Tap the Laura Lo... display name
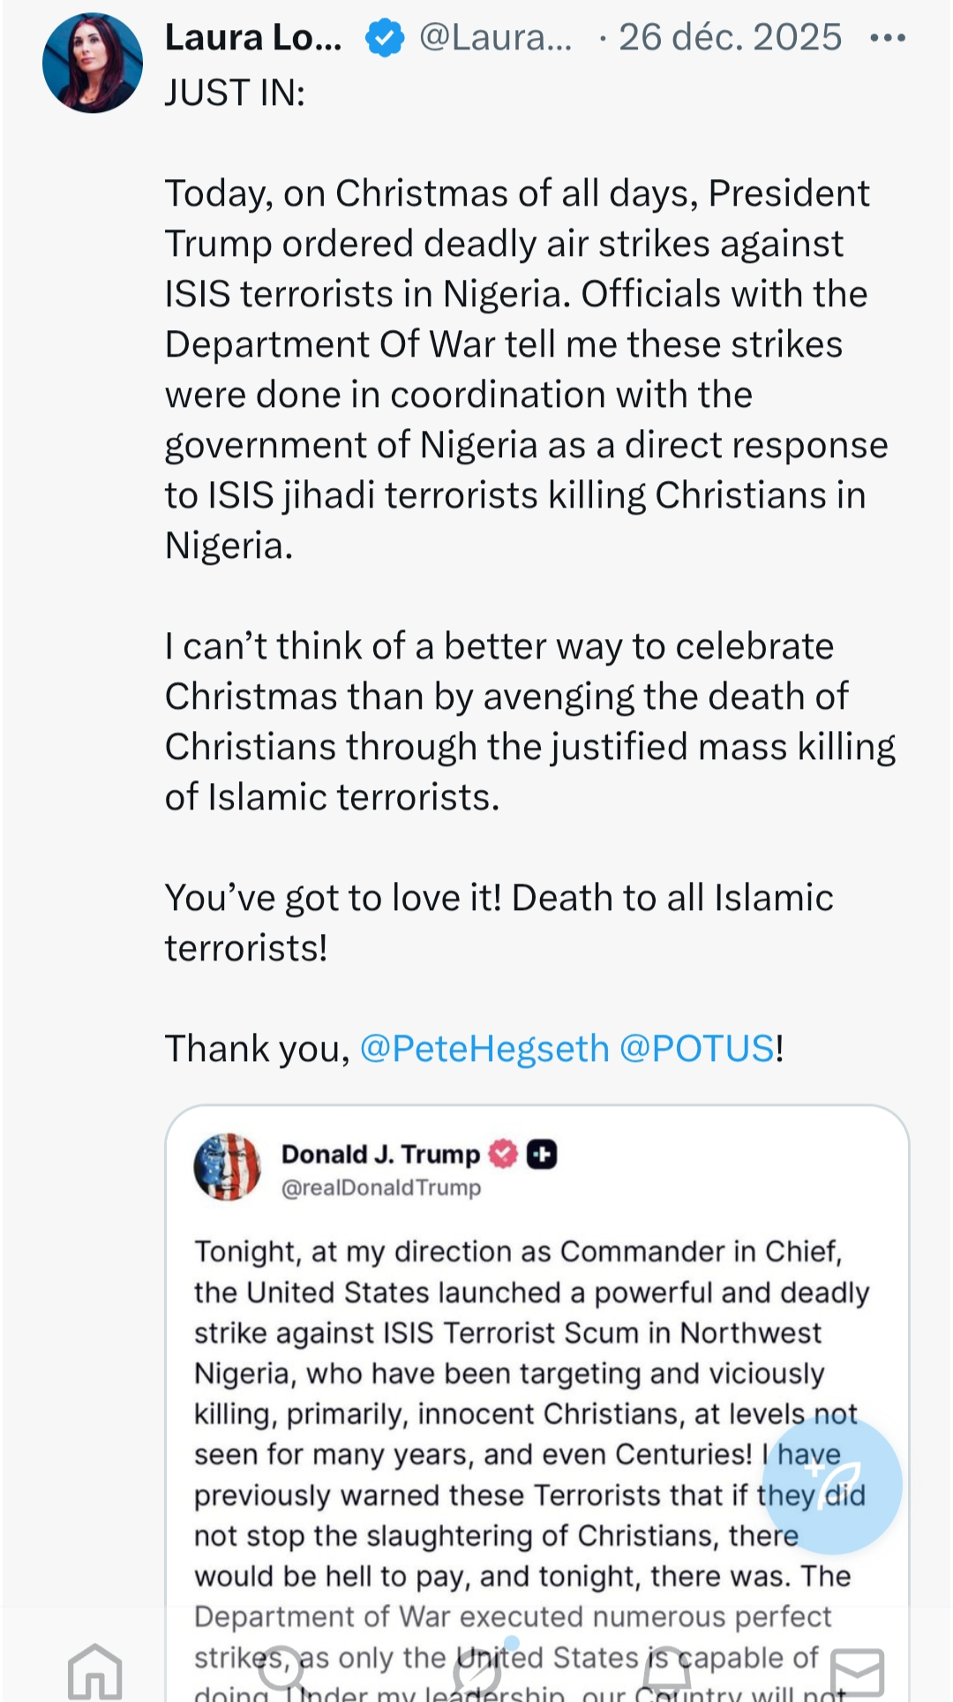The width and height of the screenshot is (953, 1702). tap(253, 38)
